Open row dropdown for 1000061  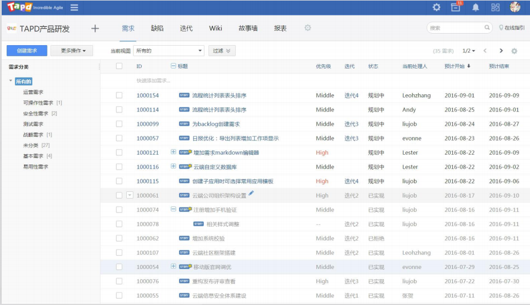(130, 195)
